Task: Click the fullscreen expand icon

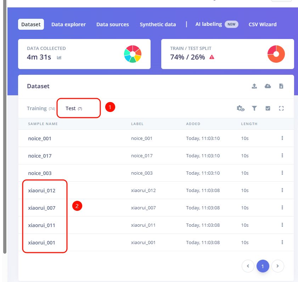Action: 281,108
